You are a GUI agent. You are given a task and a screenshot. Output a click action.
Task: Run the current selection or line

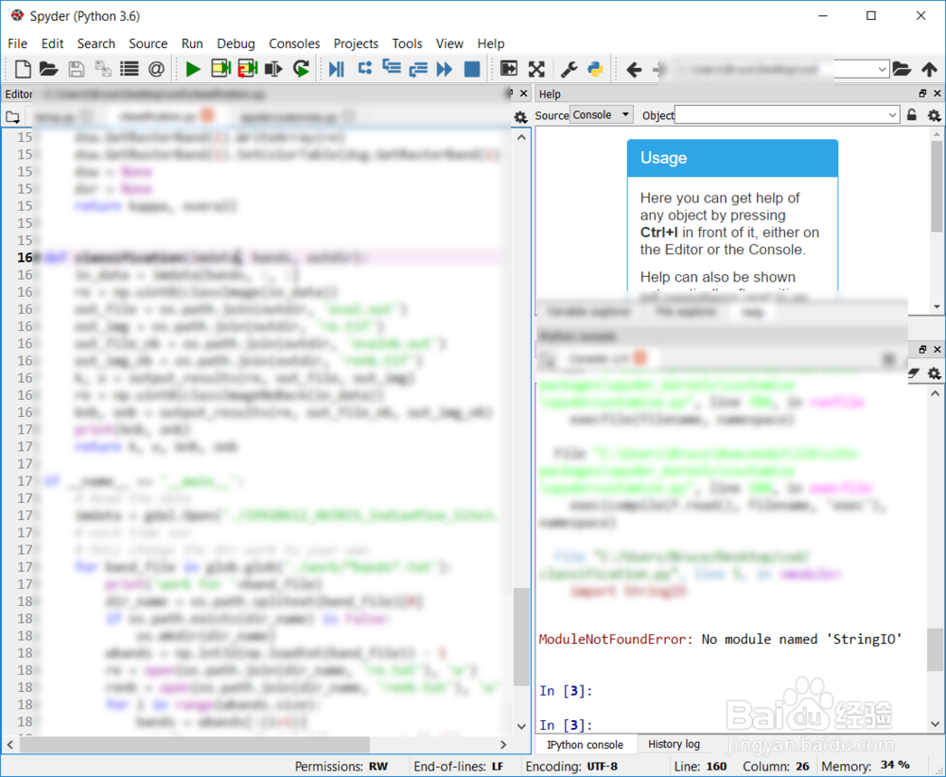273,69
